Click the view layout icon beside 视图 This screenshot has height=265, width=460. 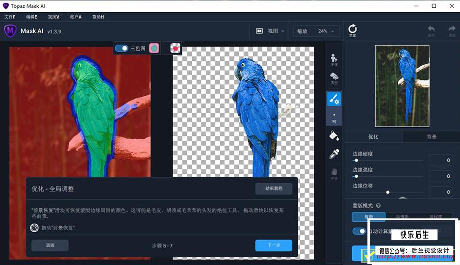click(x=259, y=31)
